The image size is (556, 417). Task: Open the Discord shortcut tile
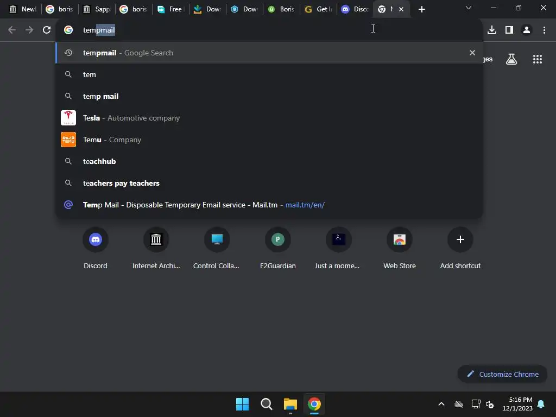pyautogui.click(x=96, y=248)
